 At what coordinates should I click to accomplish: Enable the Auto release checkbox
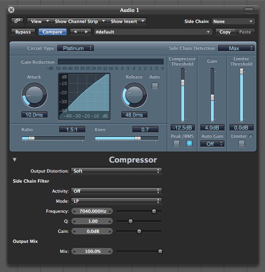tap(155, 86)
